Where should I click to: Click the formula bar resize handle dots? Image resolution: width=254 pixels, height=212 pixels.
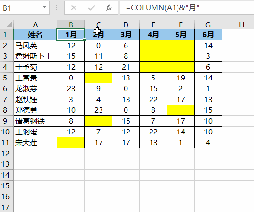57,8
